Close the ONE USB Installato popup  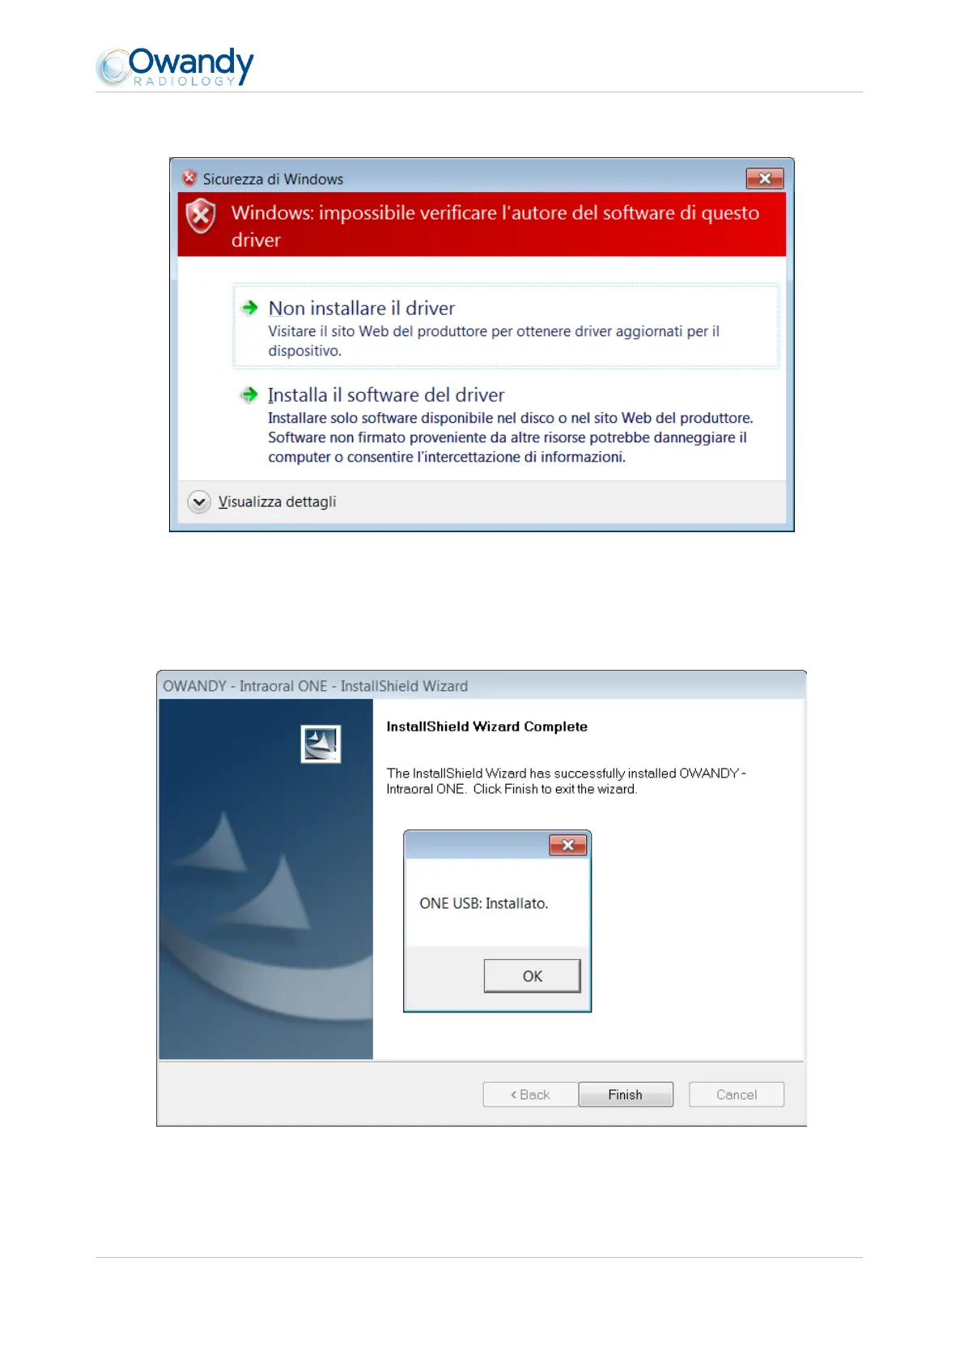(x=568, y=846)
